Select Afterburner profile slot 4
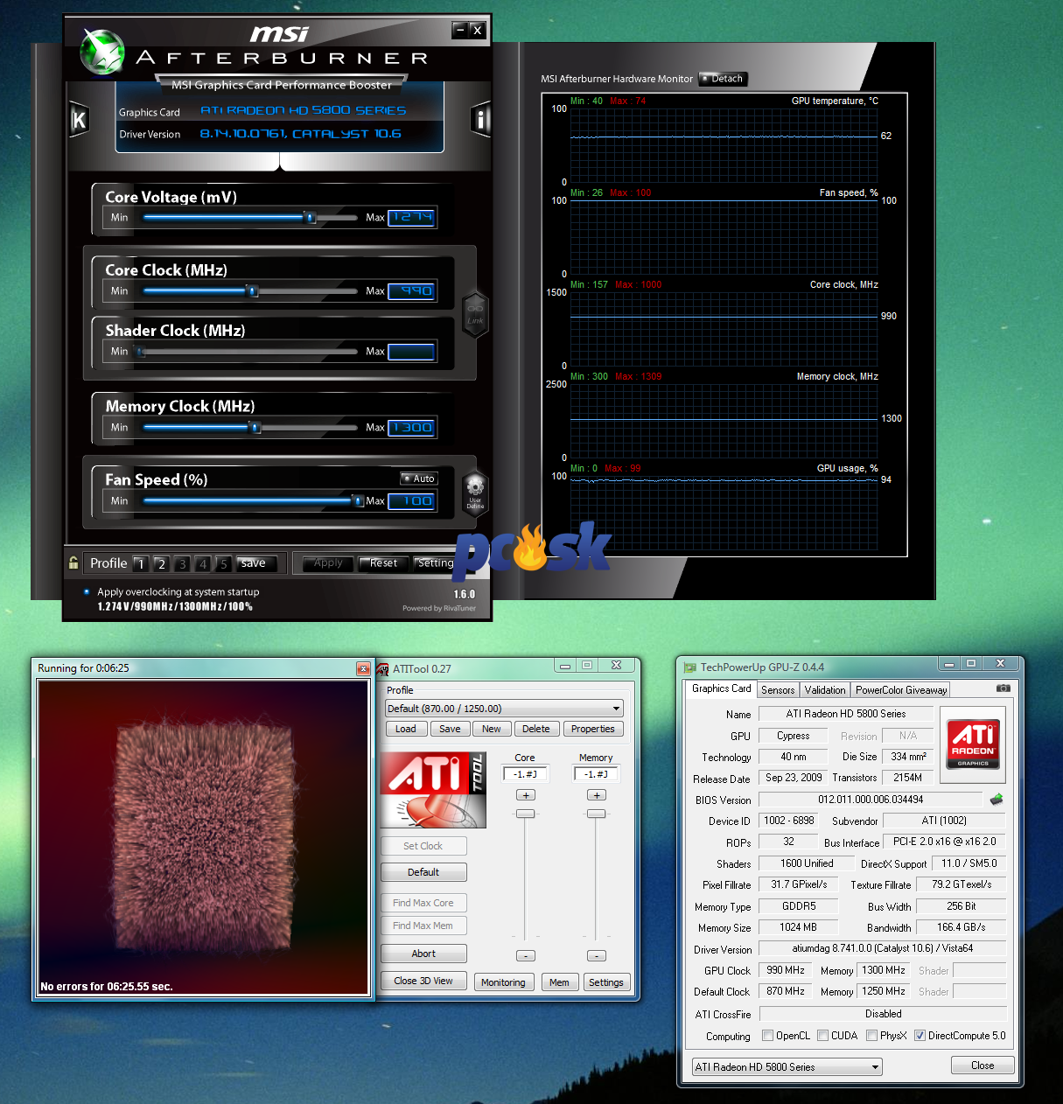1063x1104 pixels. [x=202, y=564]
